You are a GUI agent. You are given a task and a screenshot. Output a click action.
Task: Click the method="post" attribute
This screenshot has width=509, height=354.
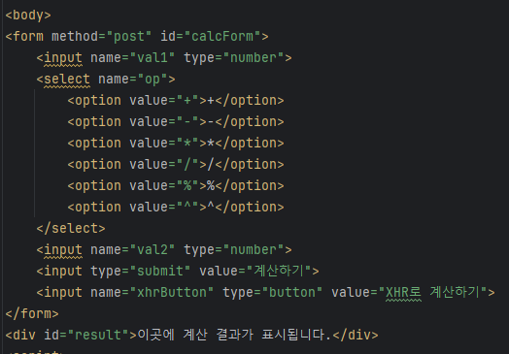[102, 36]
